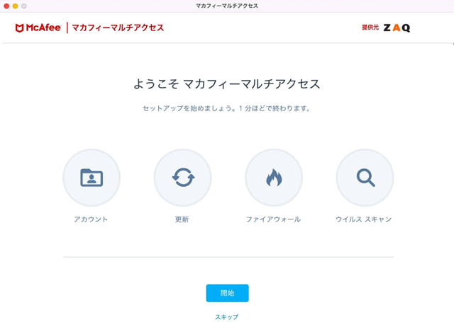Click the McAfee logo in header

point(38,28)
